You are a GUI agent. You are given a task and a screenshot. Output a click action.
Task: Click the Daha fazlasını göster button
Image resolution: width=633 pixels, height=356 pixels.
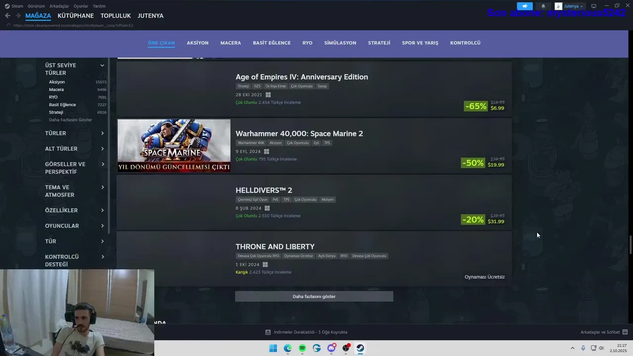[314, 296]
